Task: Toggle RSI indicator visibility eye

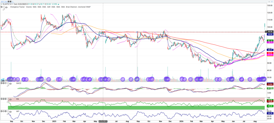Action: [x=10, y=100]
